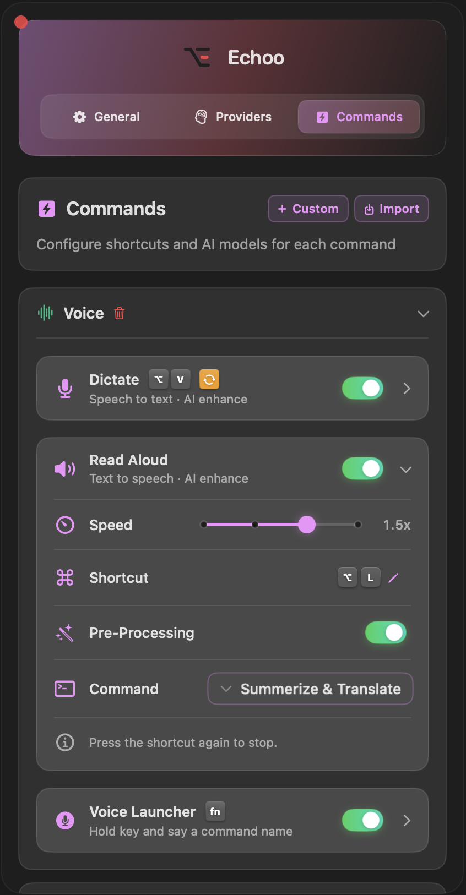Click the Dictate microphone icon
The width and height of the screenshot is (466, 895).
click(65, 389)
